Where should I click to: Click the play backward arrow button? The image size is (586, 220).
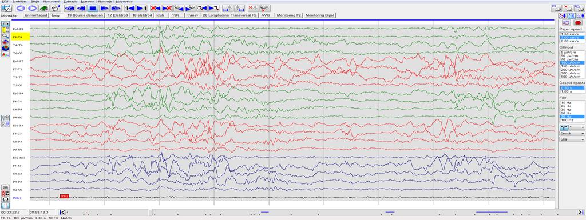click(x=81, y=8)
